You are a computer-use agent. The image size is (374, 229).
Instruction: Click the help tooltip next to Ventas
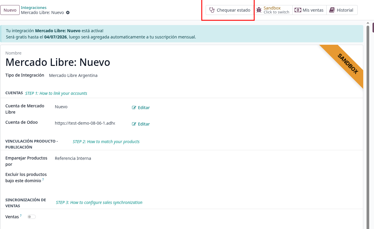pyautogui.click(x=21, y=215)
